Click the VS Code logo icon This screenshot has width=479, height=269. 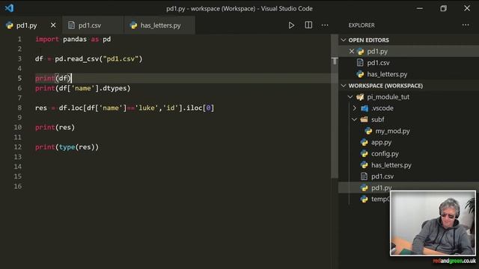click(9, 8)
